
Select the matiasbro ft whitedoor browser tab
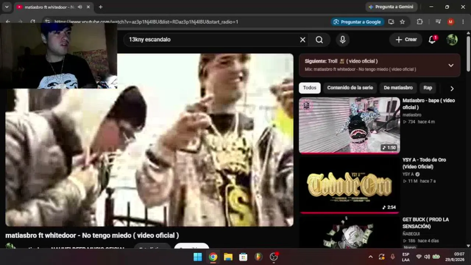click(x=53, y=7)
